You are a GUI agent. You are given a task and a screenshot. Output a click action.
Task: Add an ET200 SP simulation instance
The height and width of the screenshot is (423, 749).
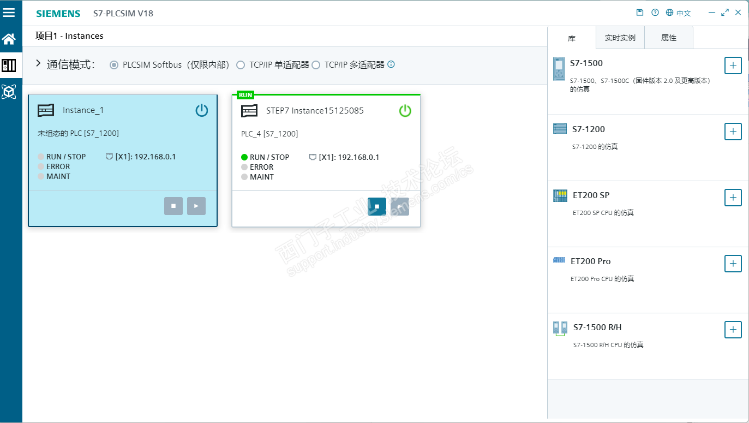[733, 198]
